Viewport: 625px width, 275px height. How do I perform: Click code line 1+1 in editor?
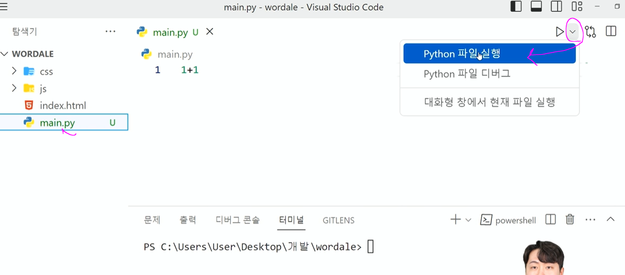pyautogui.click(x=190, y=70)
